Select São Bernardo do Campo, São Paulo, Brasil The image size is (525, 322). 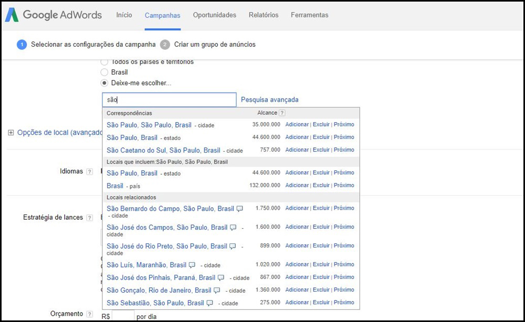pyautogui.click(x=170, y=209)
